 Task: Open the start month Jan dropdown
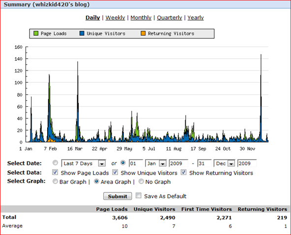coord(156,164)
